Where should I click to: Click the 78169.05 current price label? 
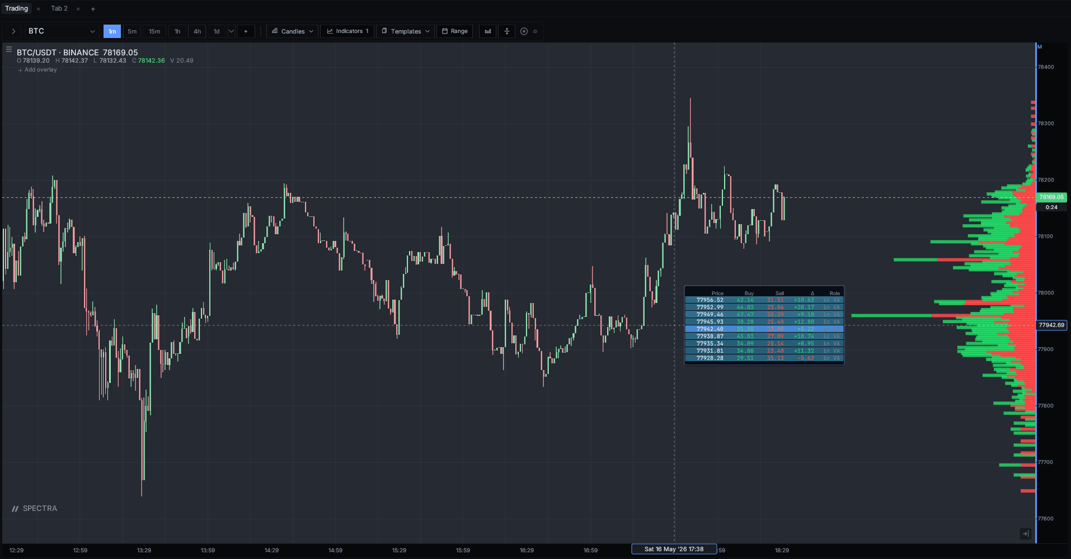[1051, 197]
